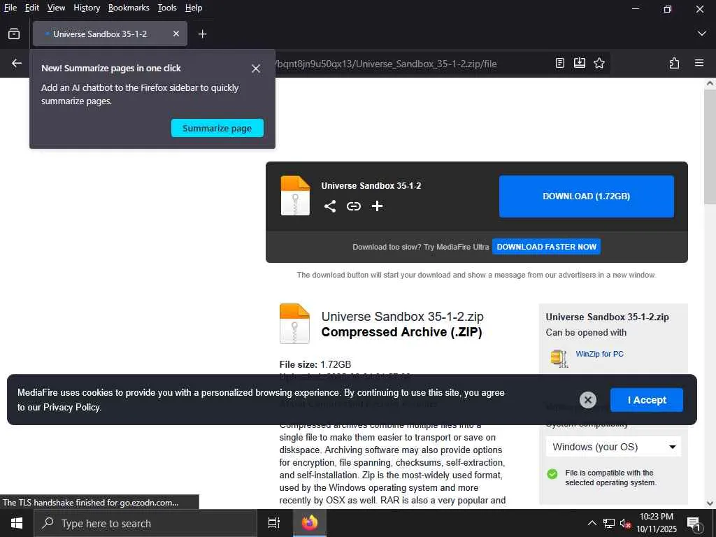Viewport: 716px width, 537px height.
Task: Click DOWNLOAD FASTER NOW button
Action: (547, 247)
